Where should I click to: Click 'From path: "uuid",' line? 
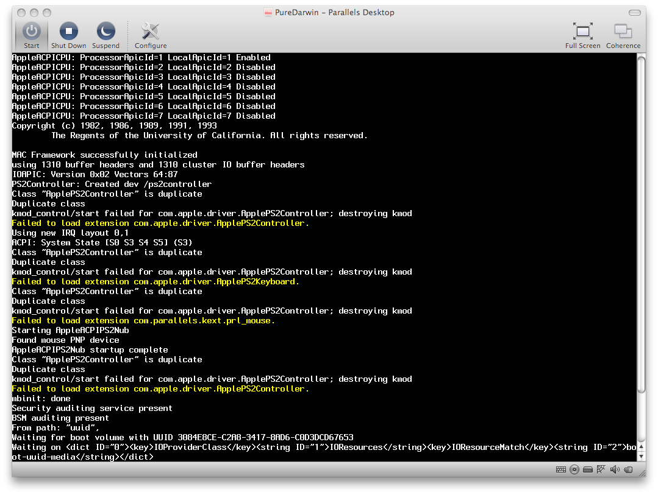pos(55,428)
